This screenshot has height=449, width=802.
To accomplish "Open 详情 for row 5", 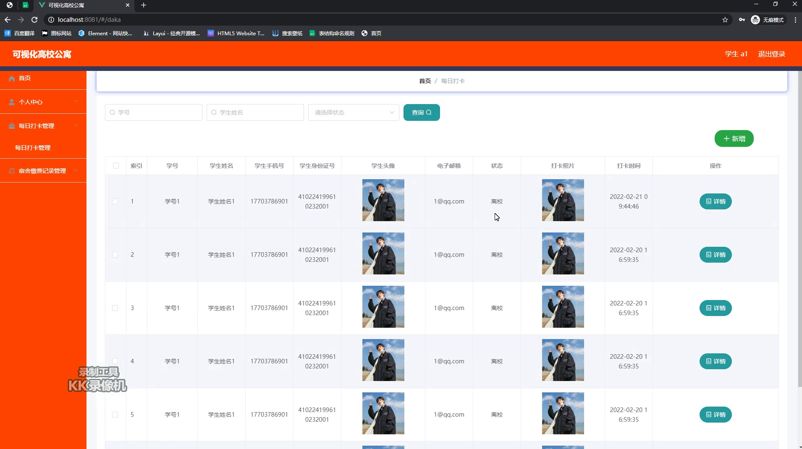I will click(x=716, y=415).
